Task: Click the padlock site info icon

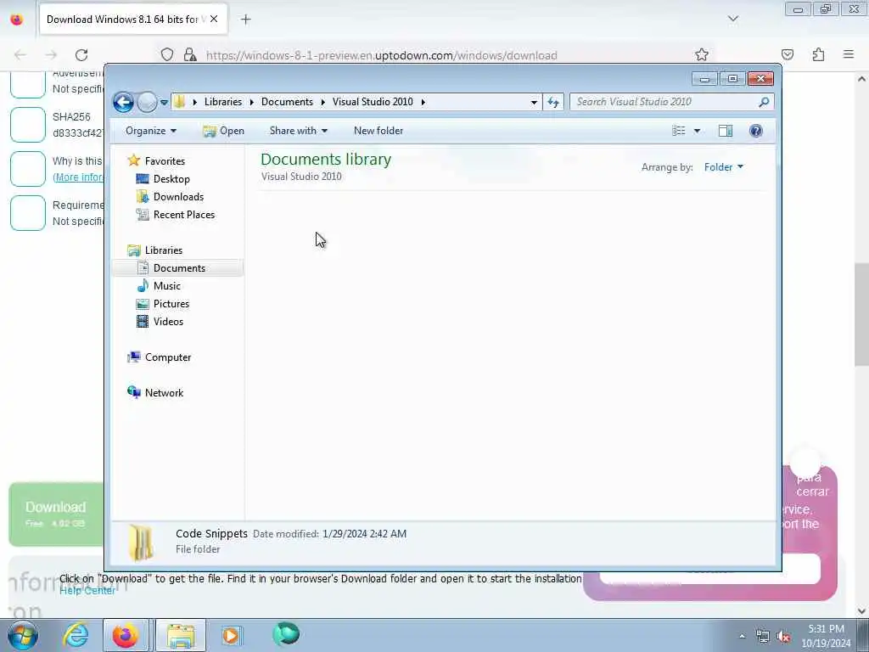Action: 190,55
